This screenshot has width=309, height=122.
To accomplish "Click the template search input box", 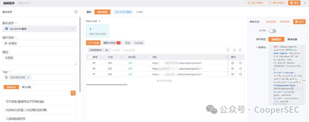I will [37, 93].
